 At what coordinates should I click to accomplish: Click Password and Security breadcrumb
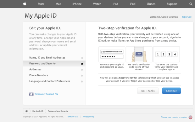[58, 111]
